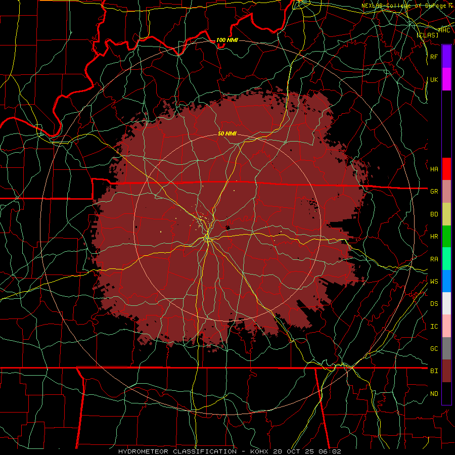Click the DS legend label
This screenshot has width=455, height=455.
pyautogui.click(x=434, y=304)
